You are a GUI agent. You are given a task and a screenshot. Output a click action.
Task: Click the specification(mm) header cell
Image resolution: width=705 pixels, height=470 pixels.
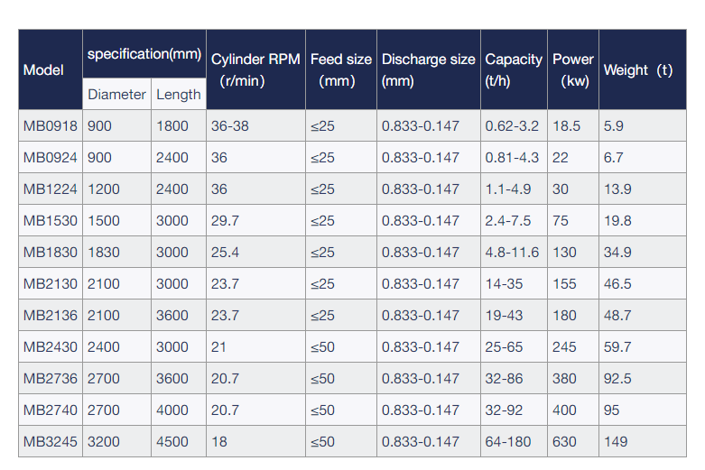[144, 54]
